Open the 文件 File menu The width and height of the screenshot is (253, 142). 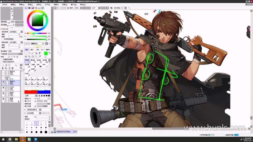pyautogui.click(x=4, y=4)
